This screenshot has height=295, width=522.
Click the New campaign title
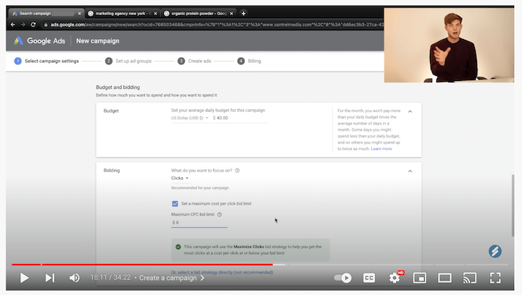tap(98, 40)
